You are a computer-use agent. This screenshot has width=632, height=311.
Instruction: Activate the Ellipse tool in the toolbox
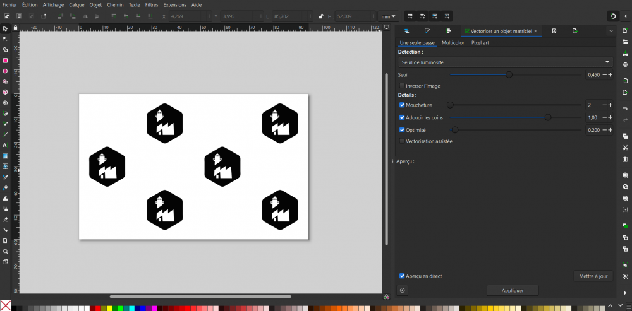point(5,71)
